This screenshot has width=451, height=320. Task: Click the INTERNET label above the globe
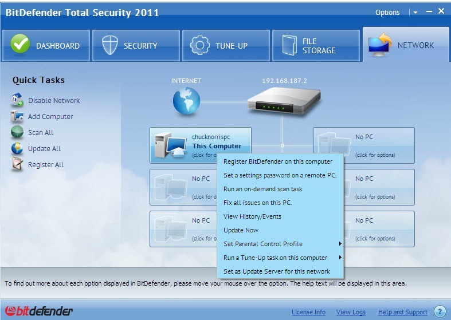186,81
